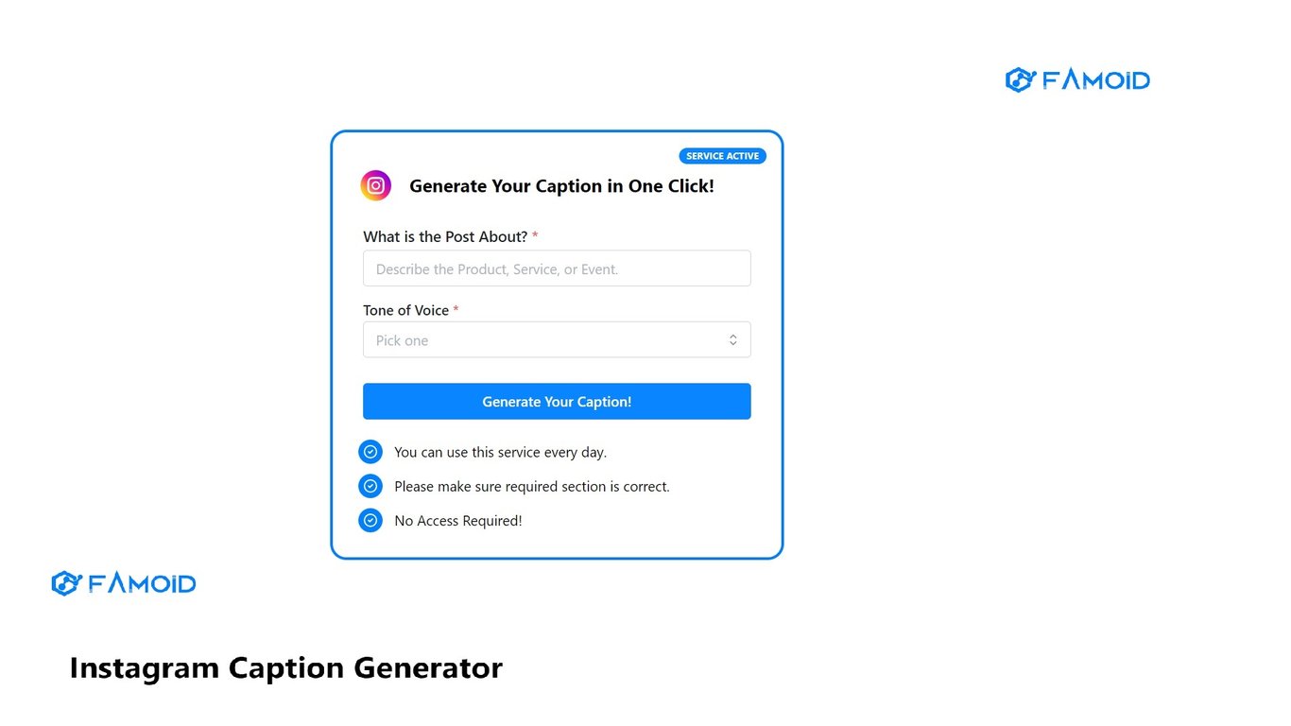Click the "No Access Required!" text
This screenshot has height=726, width=1291.
458,520
